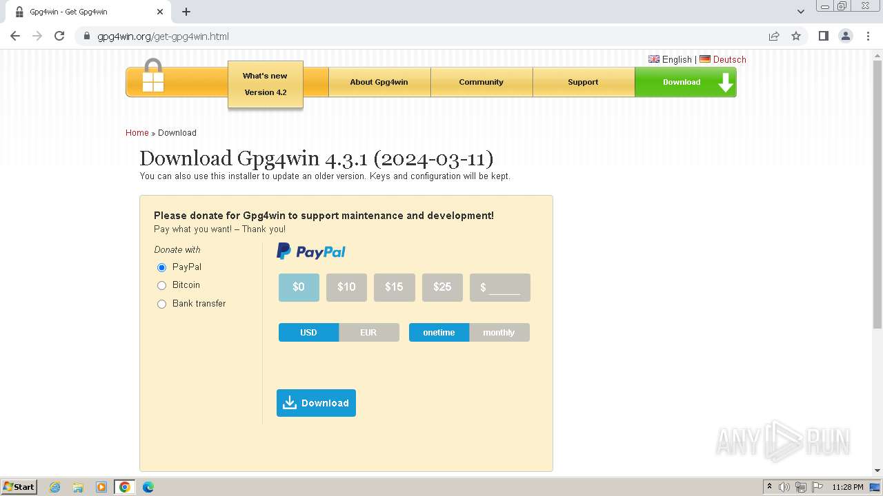883x496 pixels.
Task: Click the Chrome taskbar icon
Action: (125, 487)
